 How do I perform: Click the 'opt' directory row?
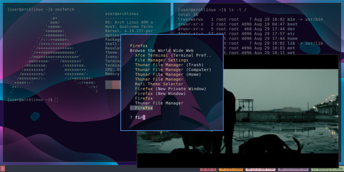click(259, 53)
